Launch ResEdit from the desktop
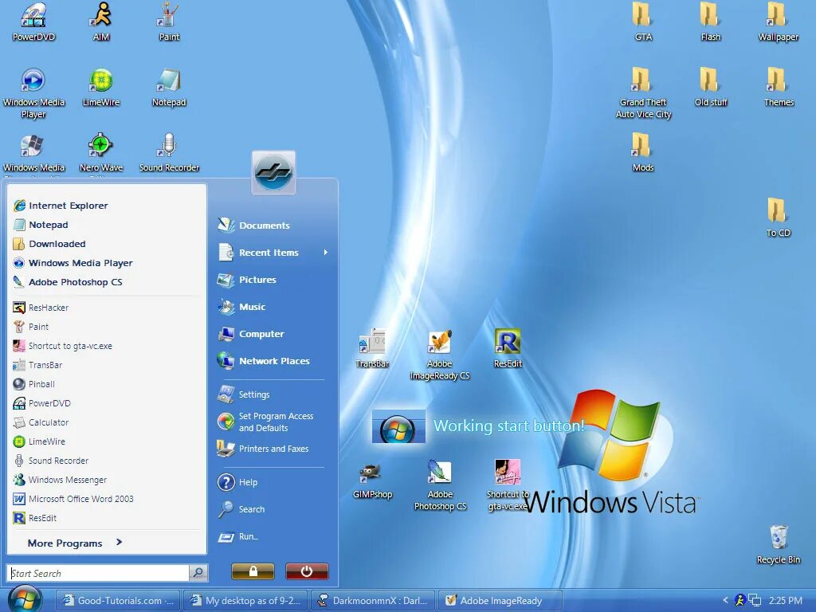This screenshot has width=816, height=612. (x=508, y=349)
